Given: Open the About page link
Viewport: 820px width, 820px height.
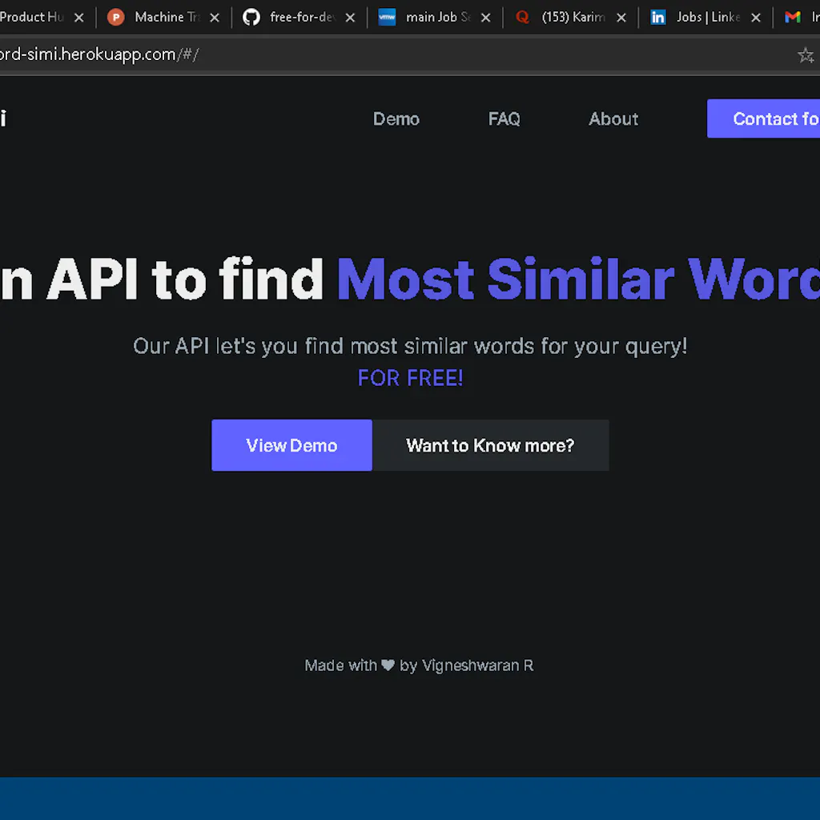Looking at the screenshot, I should (x=613, y=119).
